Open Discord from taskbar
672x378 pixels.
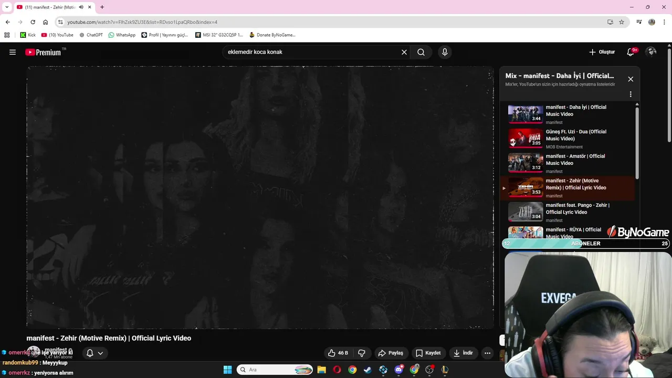click(398, 370)
